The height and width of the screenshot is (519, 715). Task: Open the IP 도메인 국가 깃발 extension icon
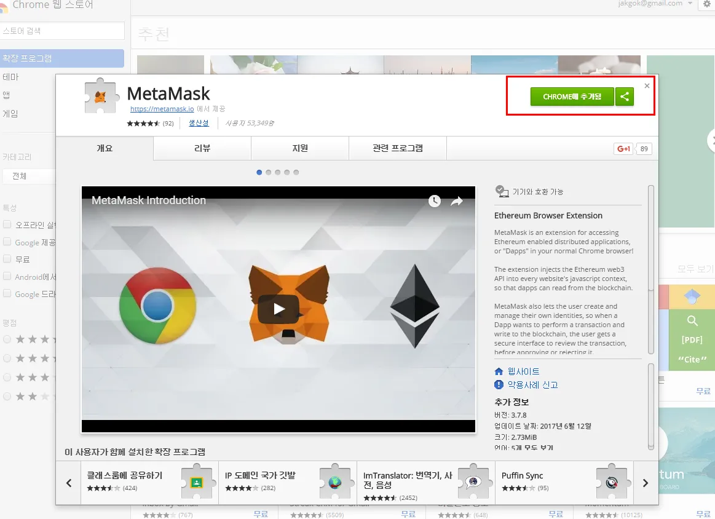pos(335,481)
